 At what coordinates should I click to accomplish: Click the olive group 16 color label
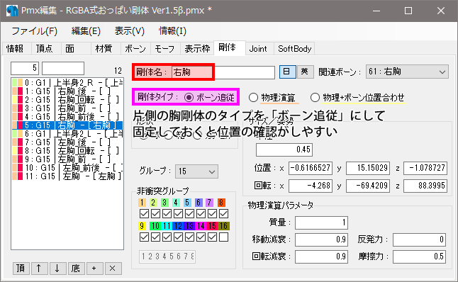pyautogui.click(x=224, y=225)
